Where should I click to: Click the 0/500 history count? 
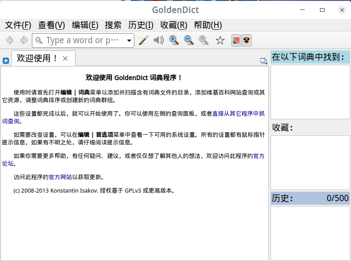tap(338, 198)
